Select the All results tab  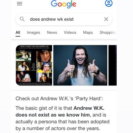[x=18, y=33]
